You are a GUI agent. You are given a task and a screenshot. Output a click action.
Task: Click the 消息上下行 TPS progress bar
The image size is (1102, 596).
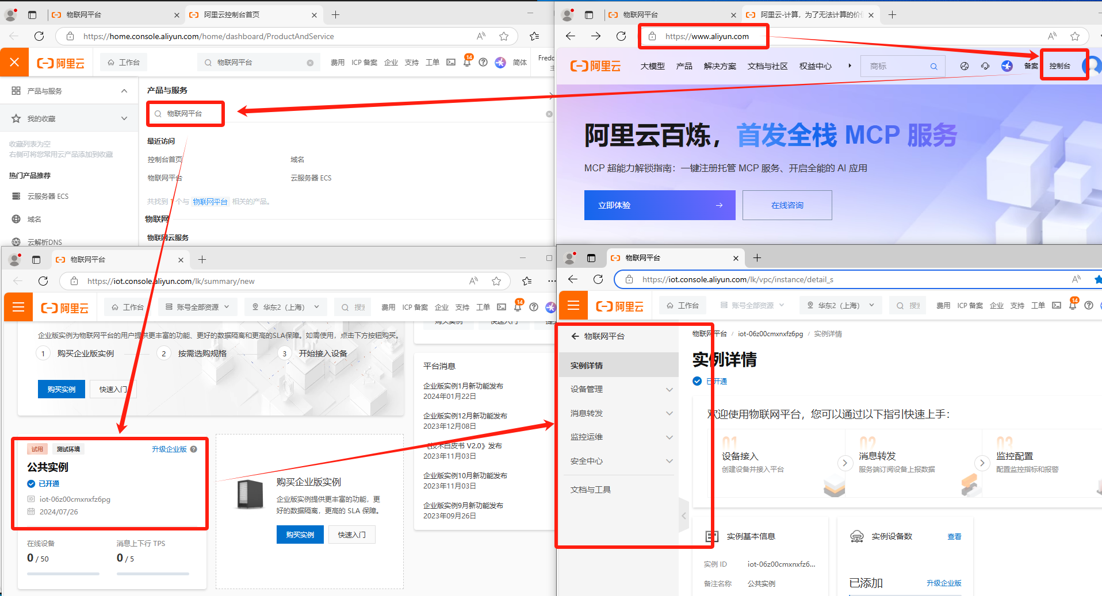153,574
